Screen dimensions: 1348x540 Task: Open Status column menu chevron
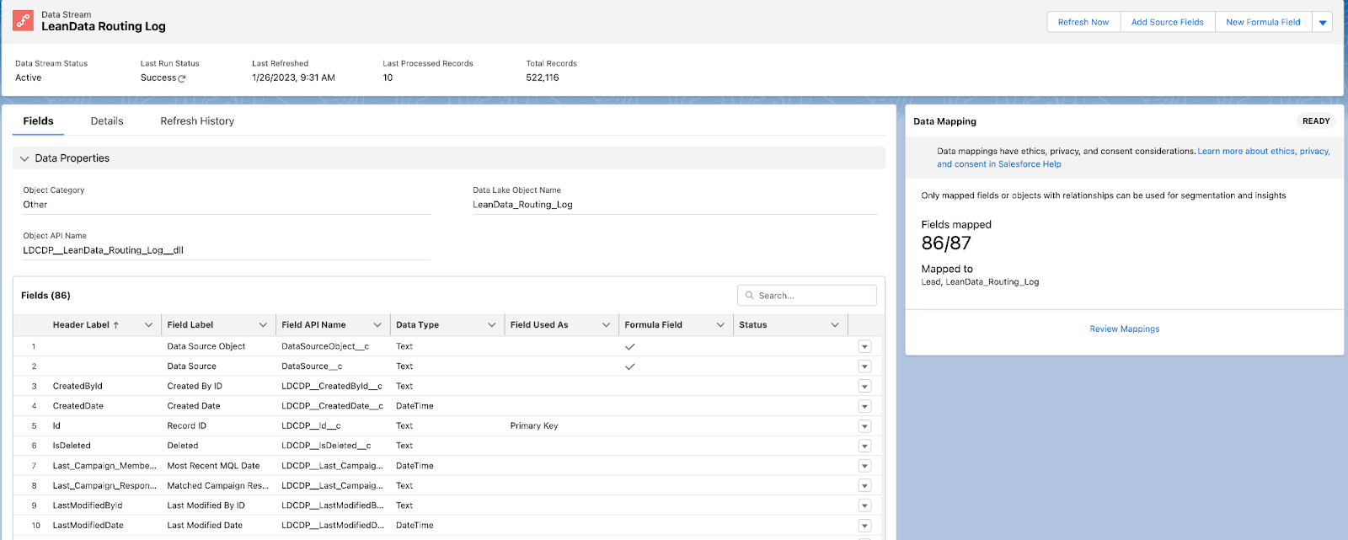point(835,325)
